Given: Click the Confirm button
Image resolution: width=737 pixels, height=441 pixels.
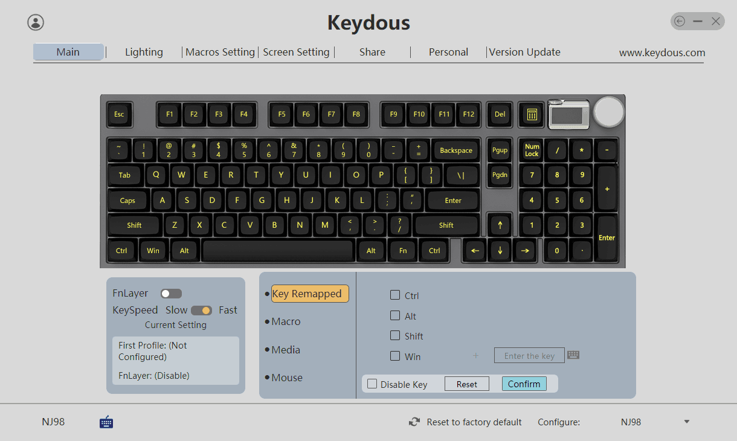Looking at the screenshot, I should [x=524, y=384].
